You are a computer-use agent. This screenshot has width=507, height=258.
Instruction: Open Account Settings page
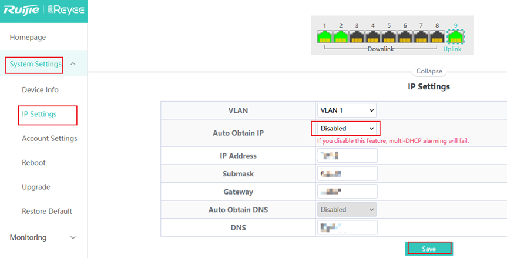tap(49, 138)
